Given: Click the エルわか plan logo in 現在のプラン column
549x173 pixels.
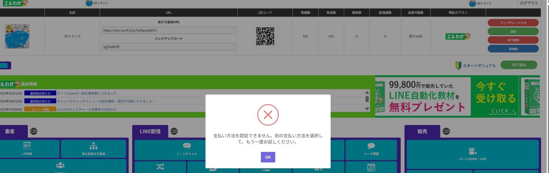Looking at the screenshot, I should click(x=458, y=36).
